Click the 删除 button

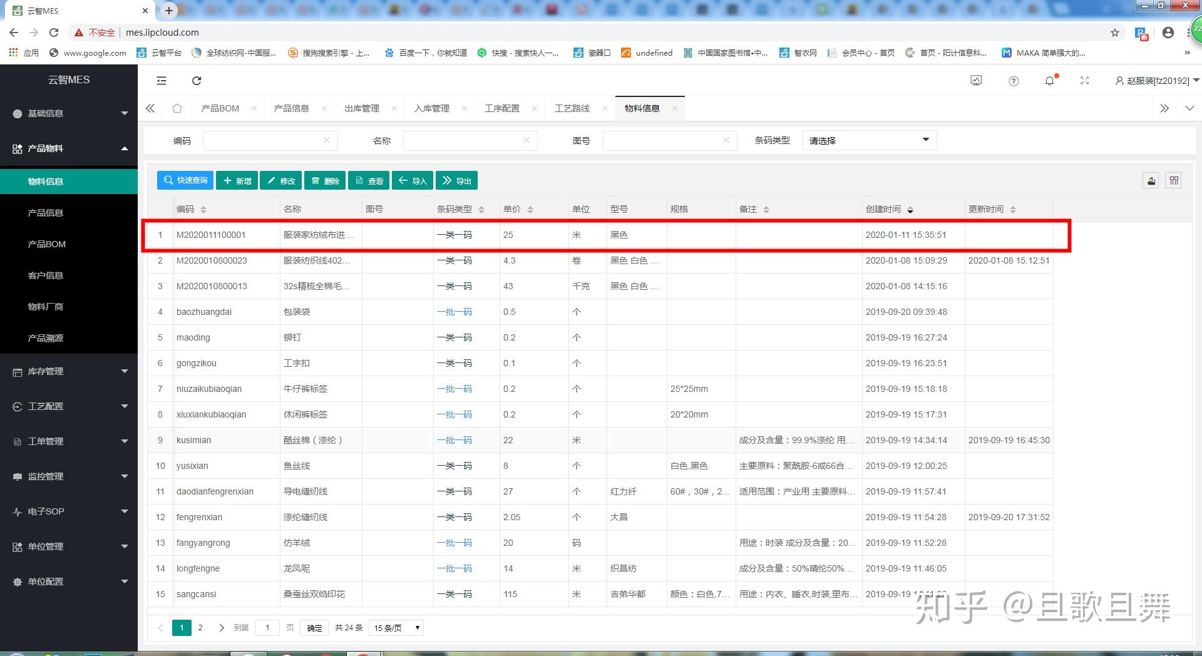(x=325, y=180)
